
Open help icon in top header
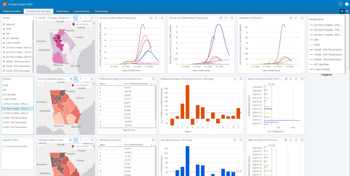340,4
